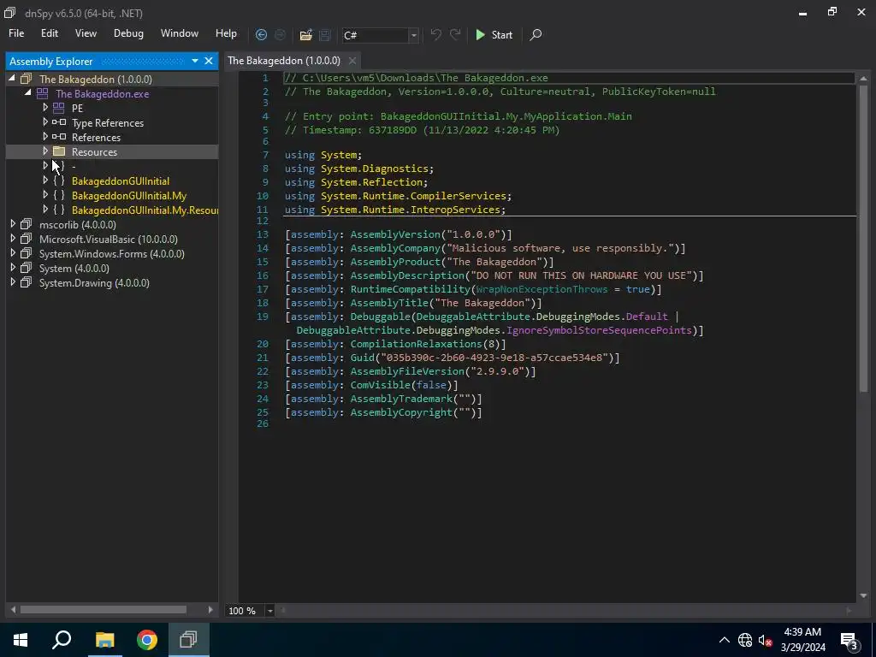The width and height of the screenshot is (876, 657).
Task: Open the Windows Start button
Action: (x=21, y=640)
